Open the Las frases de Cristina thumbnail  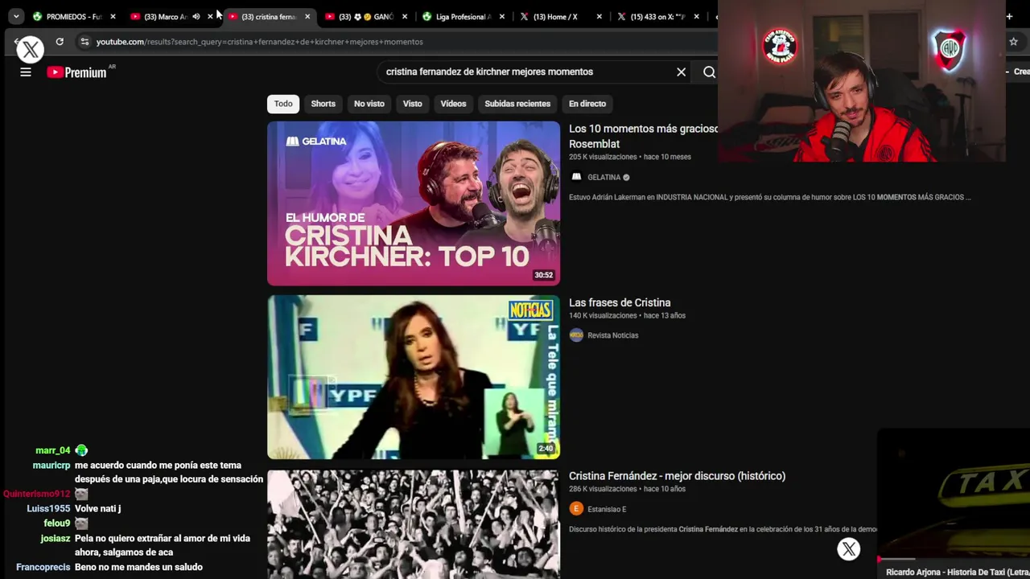click(414, 377)
